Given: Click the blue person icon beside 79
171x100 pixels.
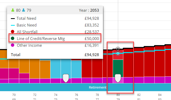Looking at the screenshot, I should pyautogui.click(x=23, y=10).
